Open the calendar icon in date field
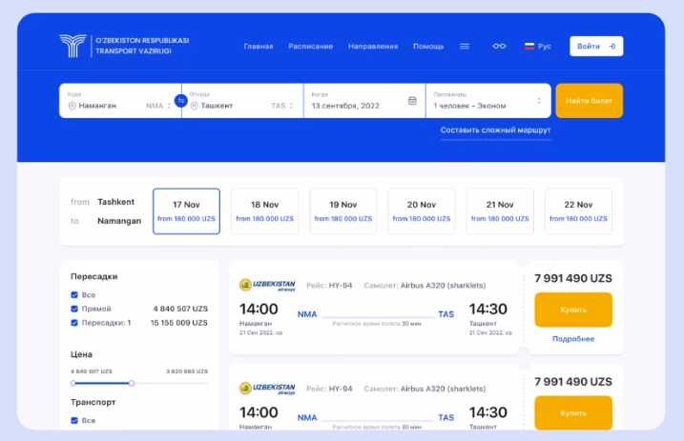Image resolution: width=684 pixels, height=441 pixels. coord(412,101)
